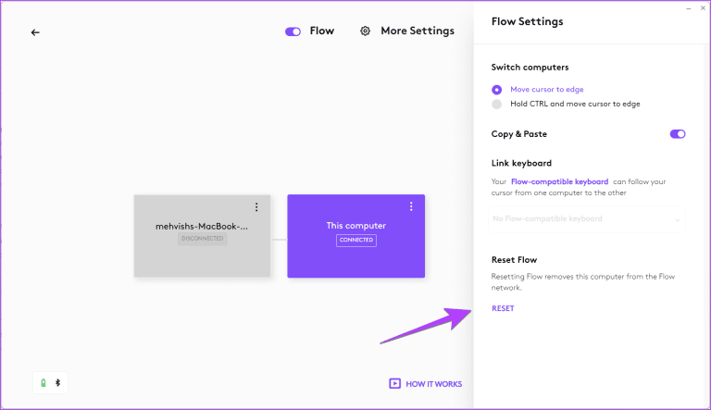
Task: Click the Bluetooth connection icon
Action: point(57,381)
